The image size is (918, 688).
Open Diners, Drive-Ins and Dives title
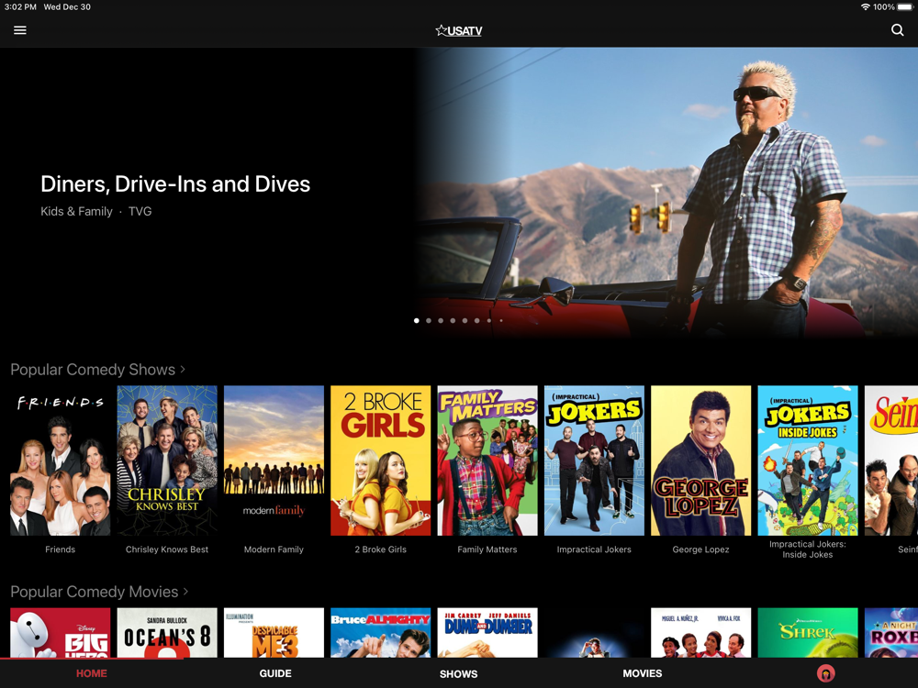tap(175, 184)
